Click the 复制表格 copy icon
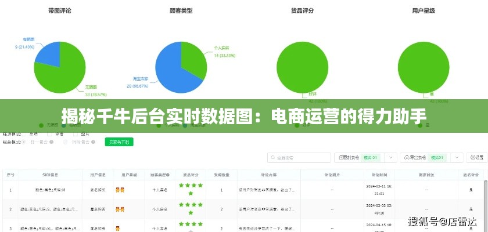The height and width of the screenshot is (232, 488). pyautogui.click(x=341, y=157)
